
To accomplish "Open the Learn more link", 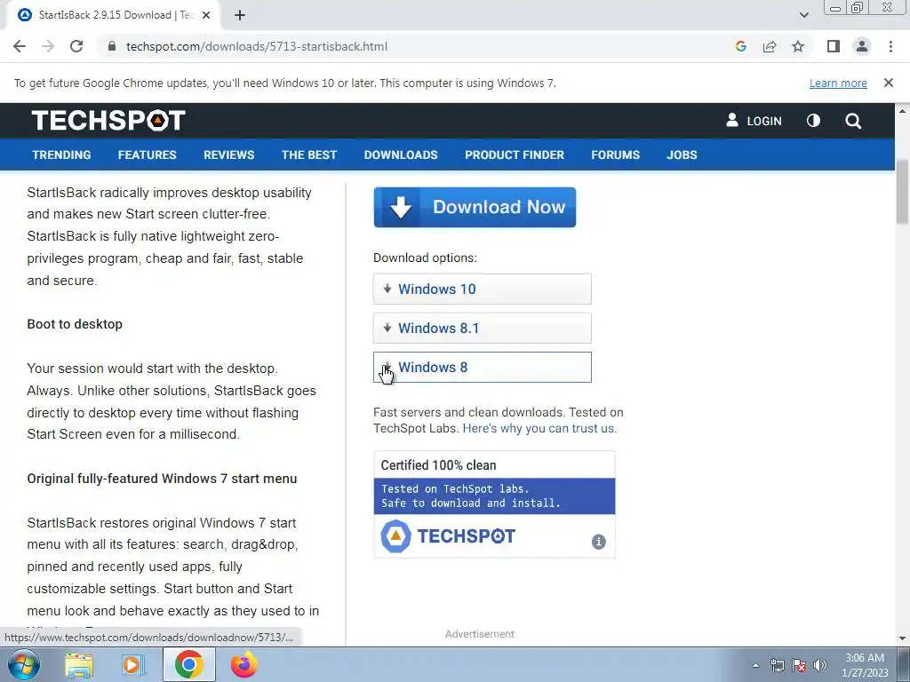I will tap(838, 83).
